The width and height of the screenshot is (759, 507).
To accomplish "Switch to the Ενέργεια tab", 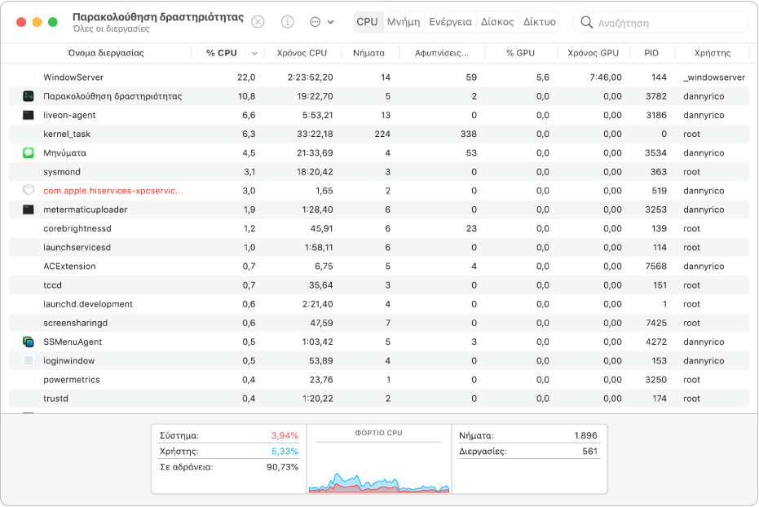I will (x=450, y=22).
